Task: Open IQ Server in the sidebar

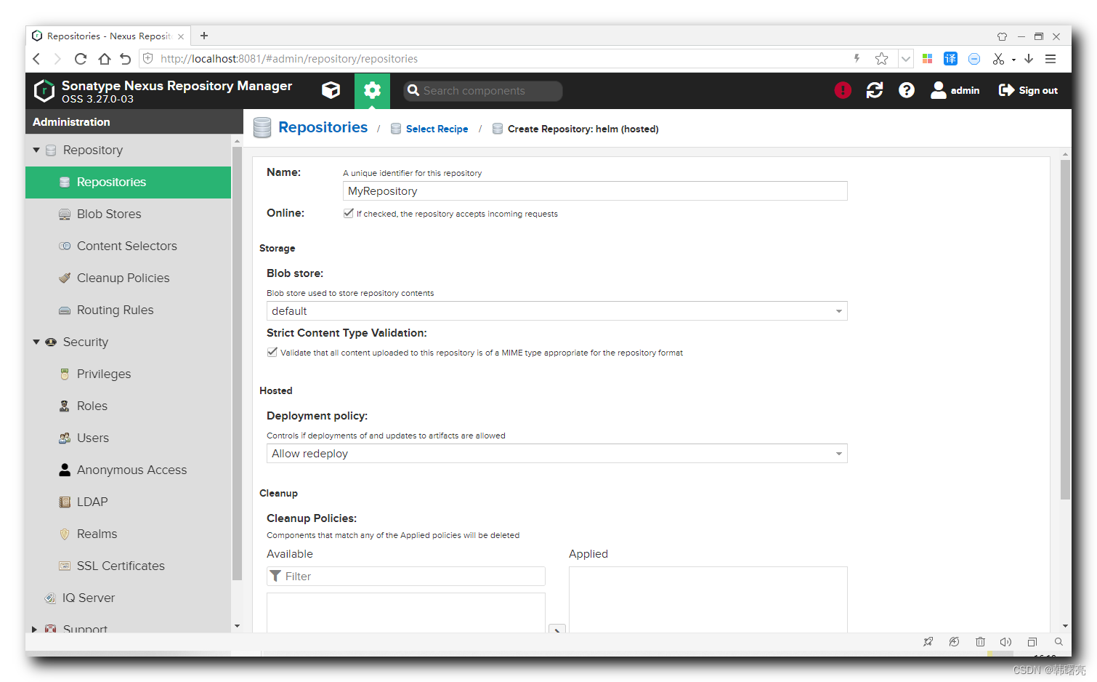Action: [128, 598]
